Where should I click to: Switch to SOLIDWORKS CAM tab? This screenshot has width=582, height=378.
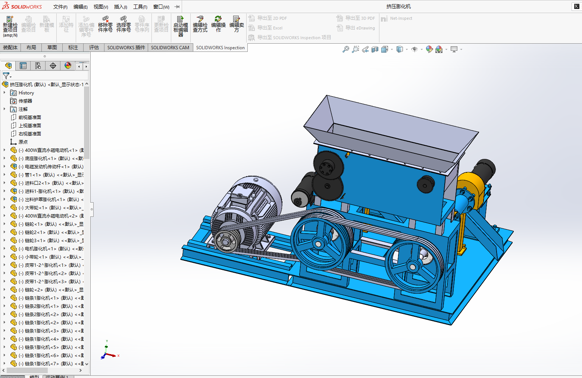pyautogui.click(x=170, y=47)
